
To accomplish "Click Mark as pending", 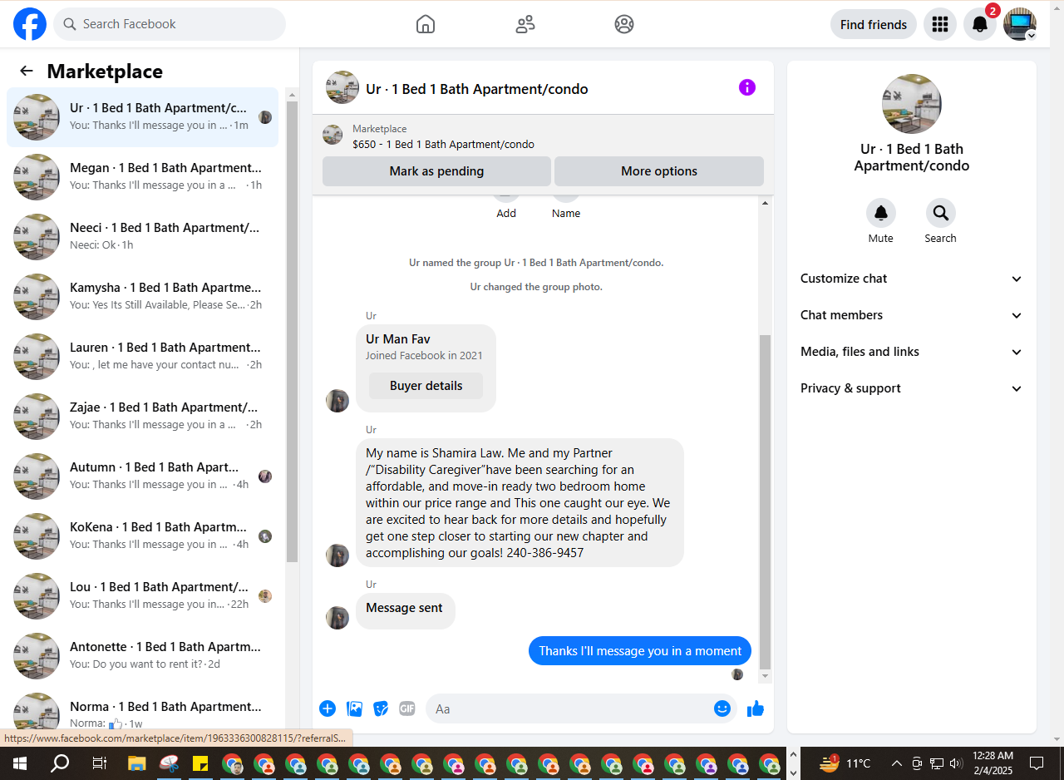I will tap(436, 171).
